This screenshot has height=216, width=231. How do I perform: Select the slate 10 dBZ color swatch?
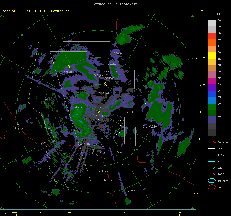click(211, 120)
